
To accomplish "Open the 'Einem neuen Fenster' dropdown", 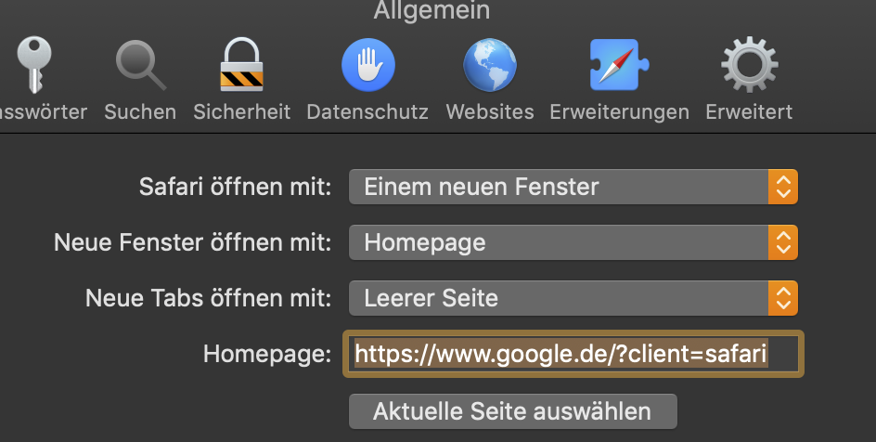I will coord(559,187).
